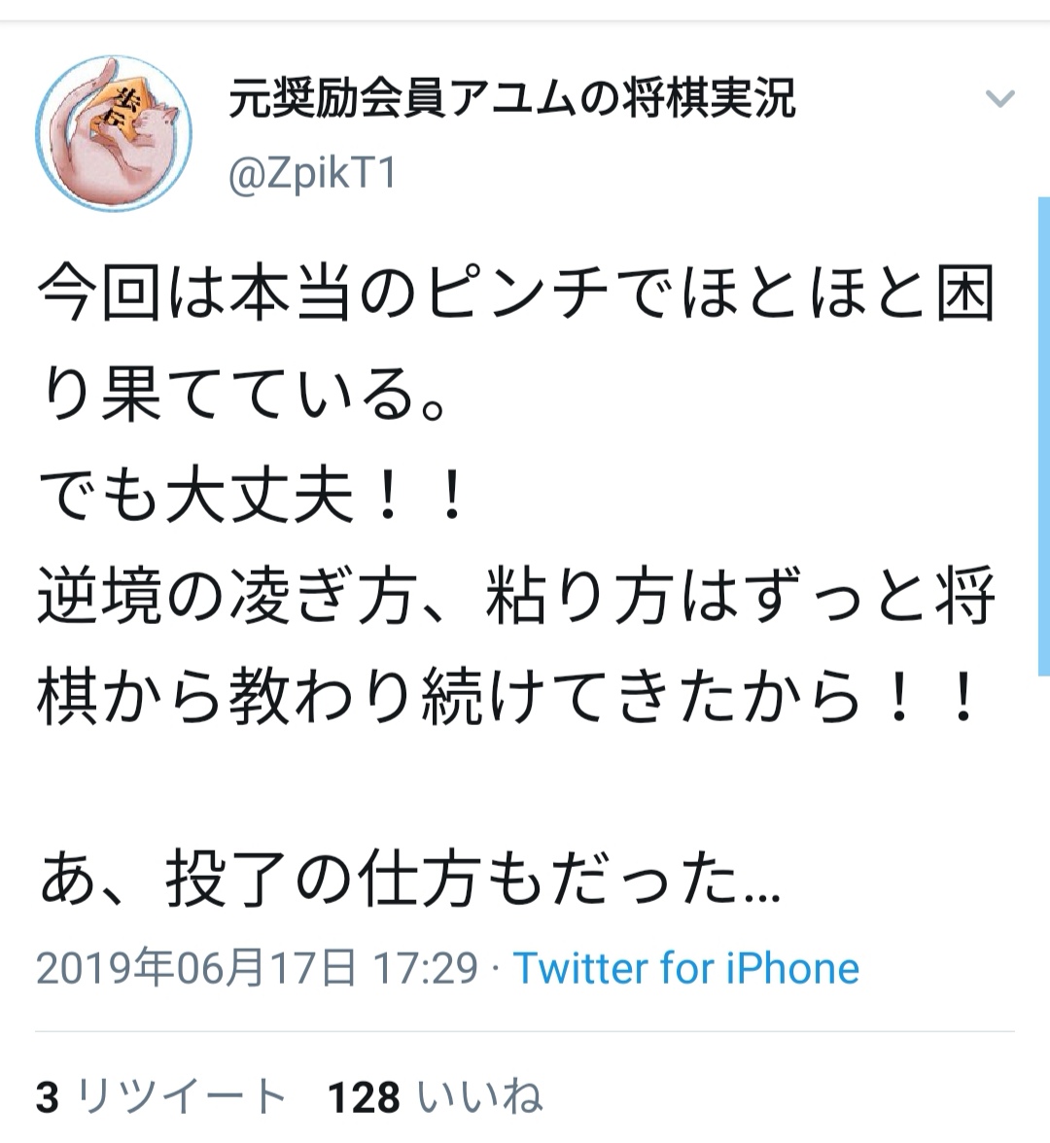Click the blue scrollbar on right edge

(1043, 436)
